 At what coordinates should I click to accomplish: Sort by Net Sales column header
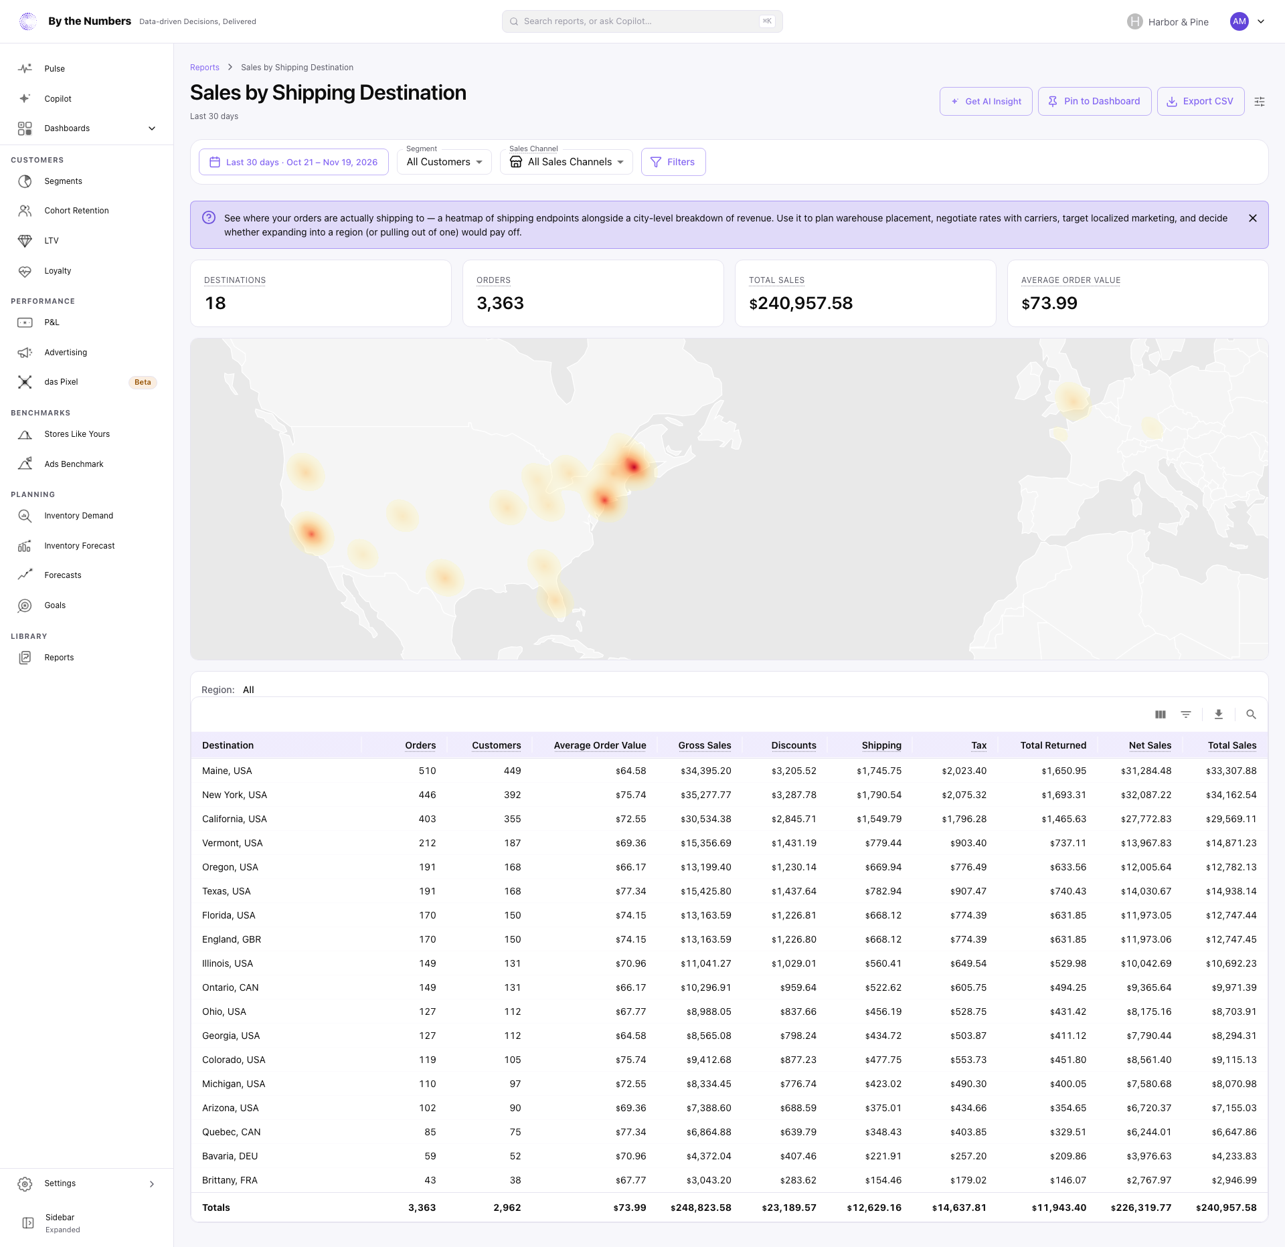(1150, 745)
